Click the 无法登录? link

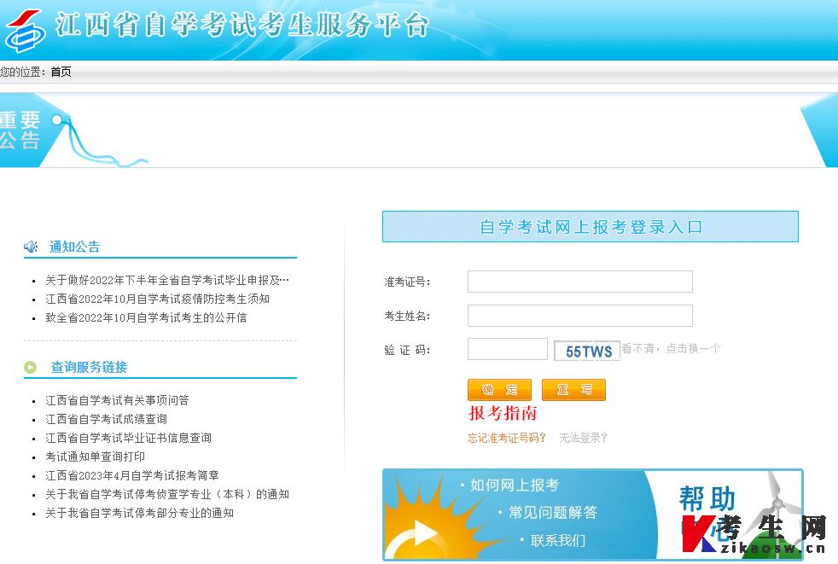pyautogui.click(x=583, y=438)
